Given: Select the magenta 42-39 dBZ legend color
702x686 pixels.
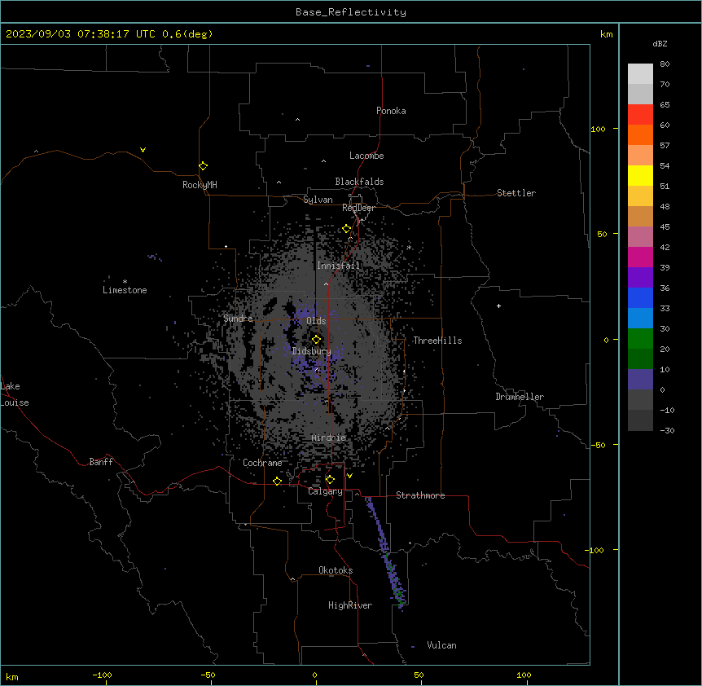Looking at the screenshot, I should click(640, 257).
